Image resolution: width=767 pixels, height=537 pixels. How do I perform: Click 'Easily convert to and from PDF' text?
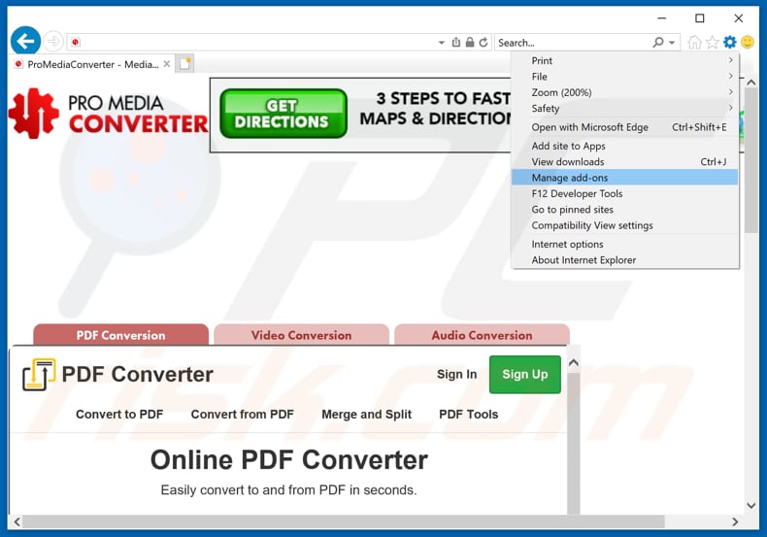[x=288, y=490]
